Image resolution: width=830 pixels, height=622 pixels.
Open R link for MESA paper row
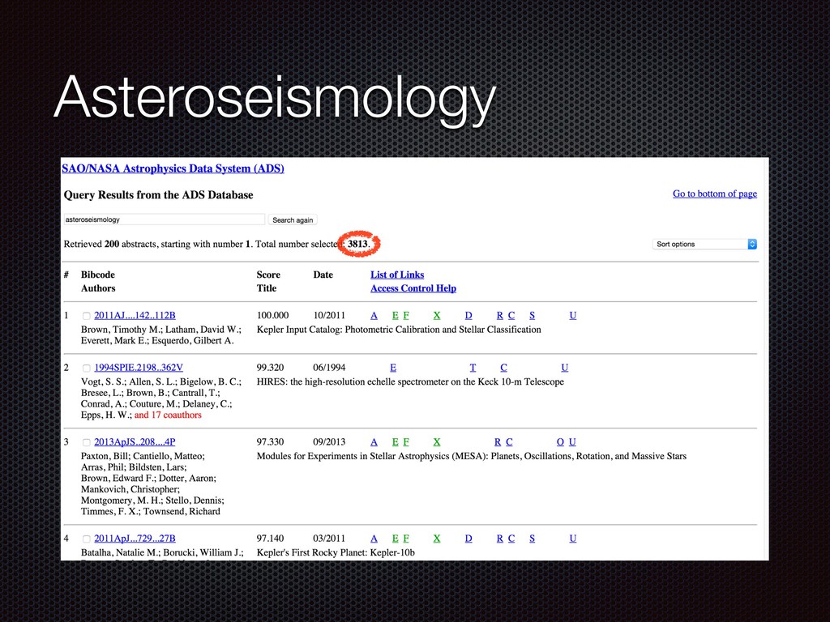[498, 442]
